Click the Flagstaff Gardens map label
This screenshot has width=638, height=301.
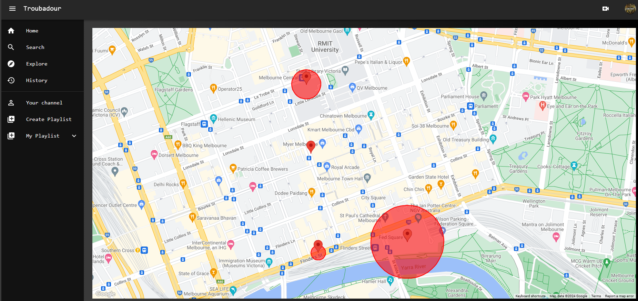coord(174,90)
